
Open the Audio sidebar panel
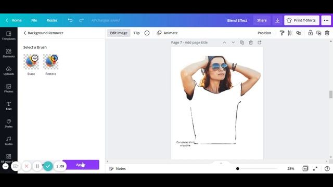tap(9, 141)
